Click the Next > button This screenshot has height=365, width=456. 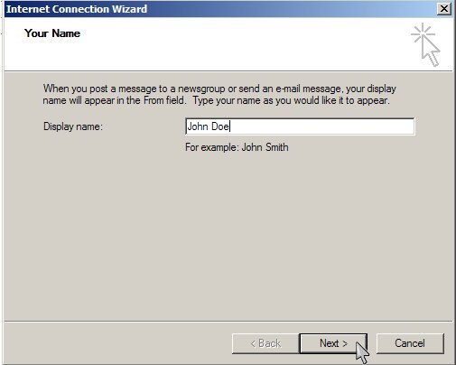[333, 343]
